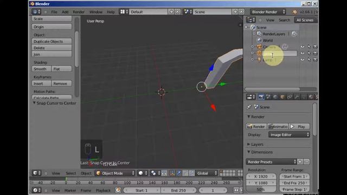Jump to first frame in timeline

pyautogui.click(x=236, y=190)
